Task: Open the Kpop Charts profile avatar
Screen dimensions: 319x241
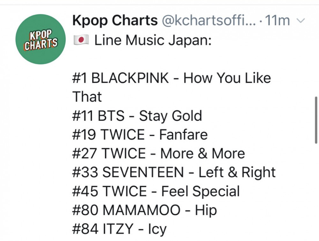Action: pos(41,39)
